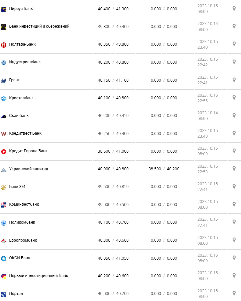Click the Пиреус Банк rate 40.400 / 41.300
Screen dimensions: 241x301
pos(113,9)
